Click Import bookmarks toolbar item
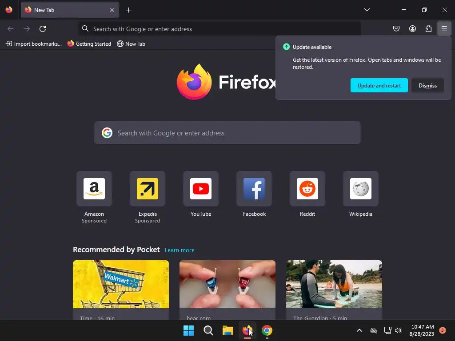 (x=34, y=44)
